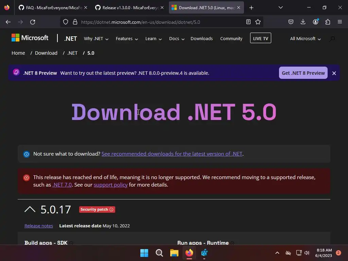Click the forward navigation arrow
Viewport: 348px width, 261px height.
(x=20, y=22)
